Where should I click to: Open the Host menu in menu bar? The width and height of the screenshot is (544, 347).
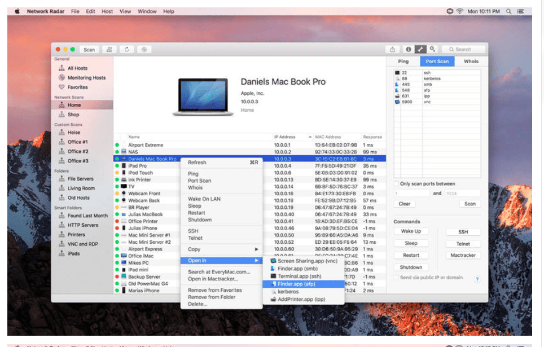[107, 11]
